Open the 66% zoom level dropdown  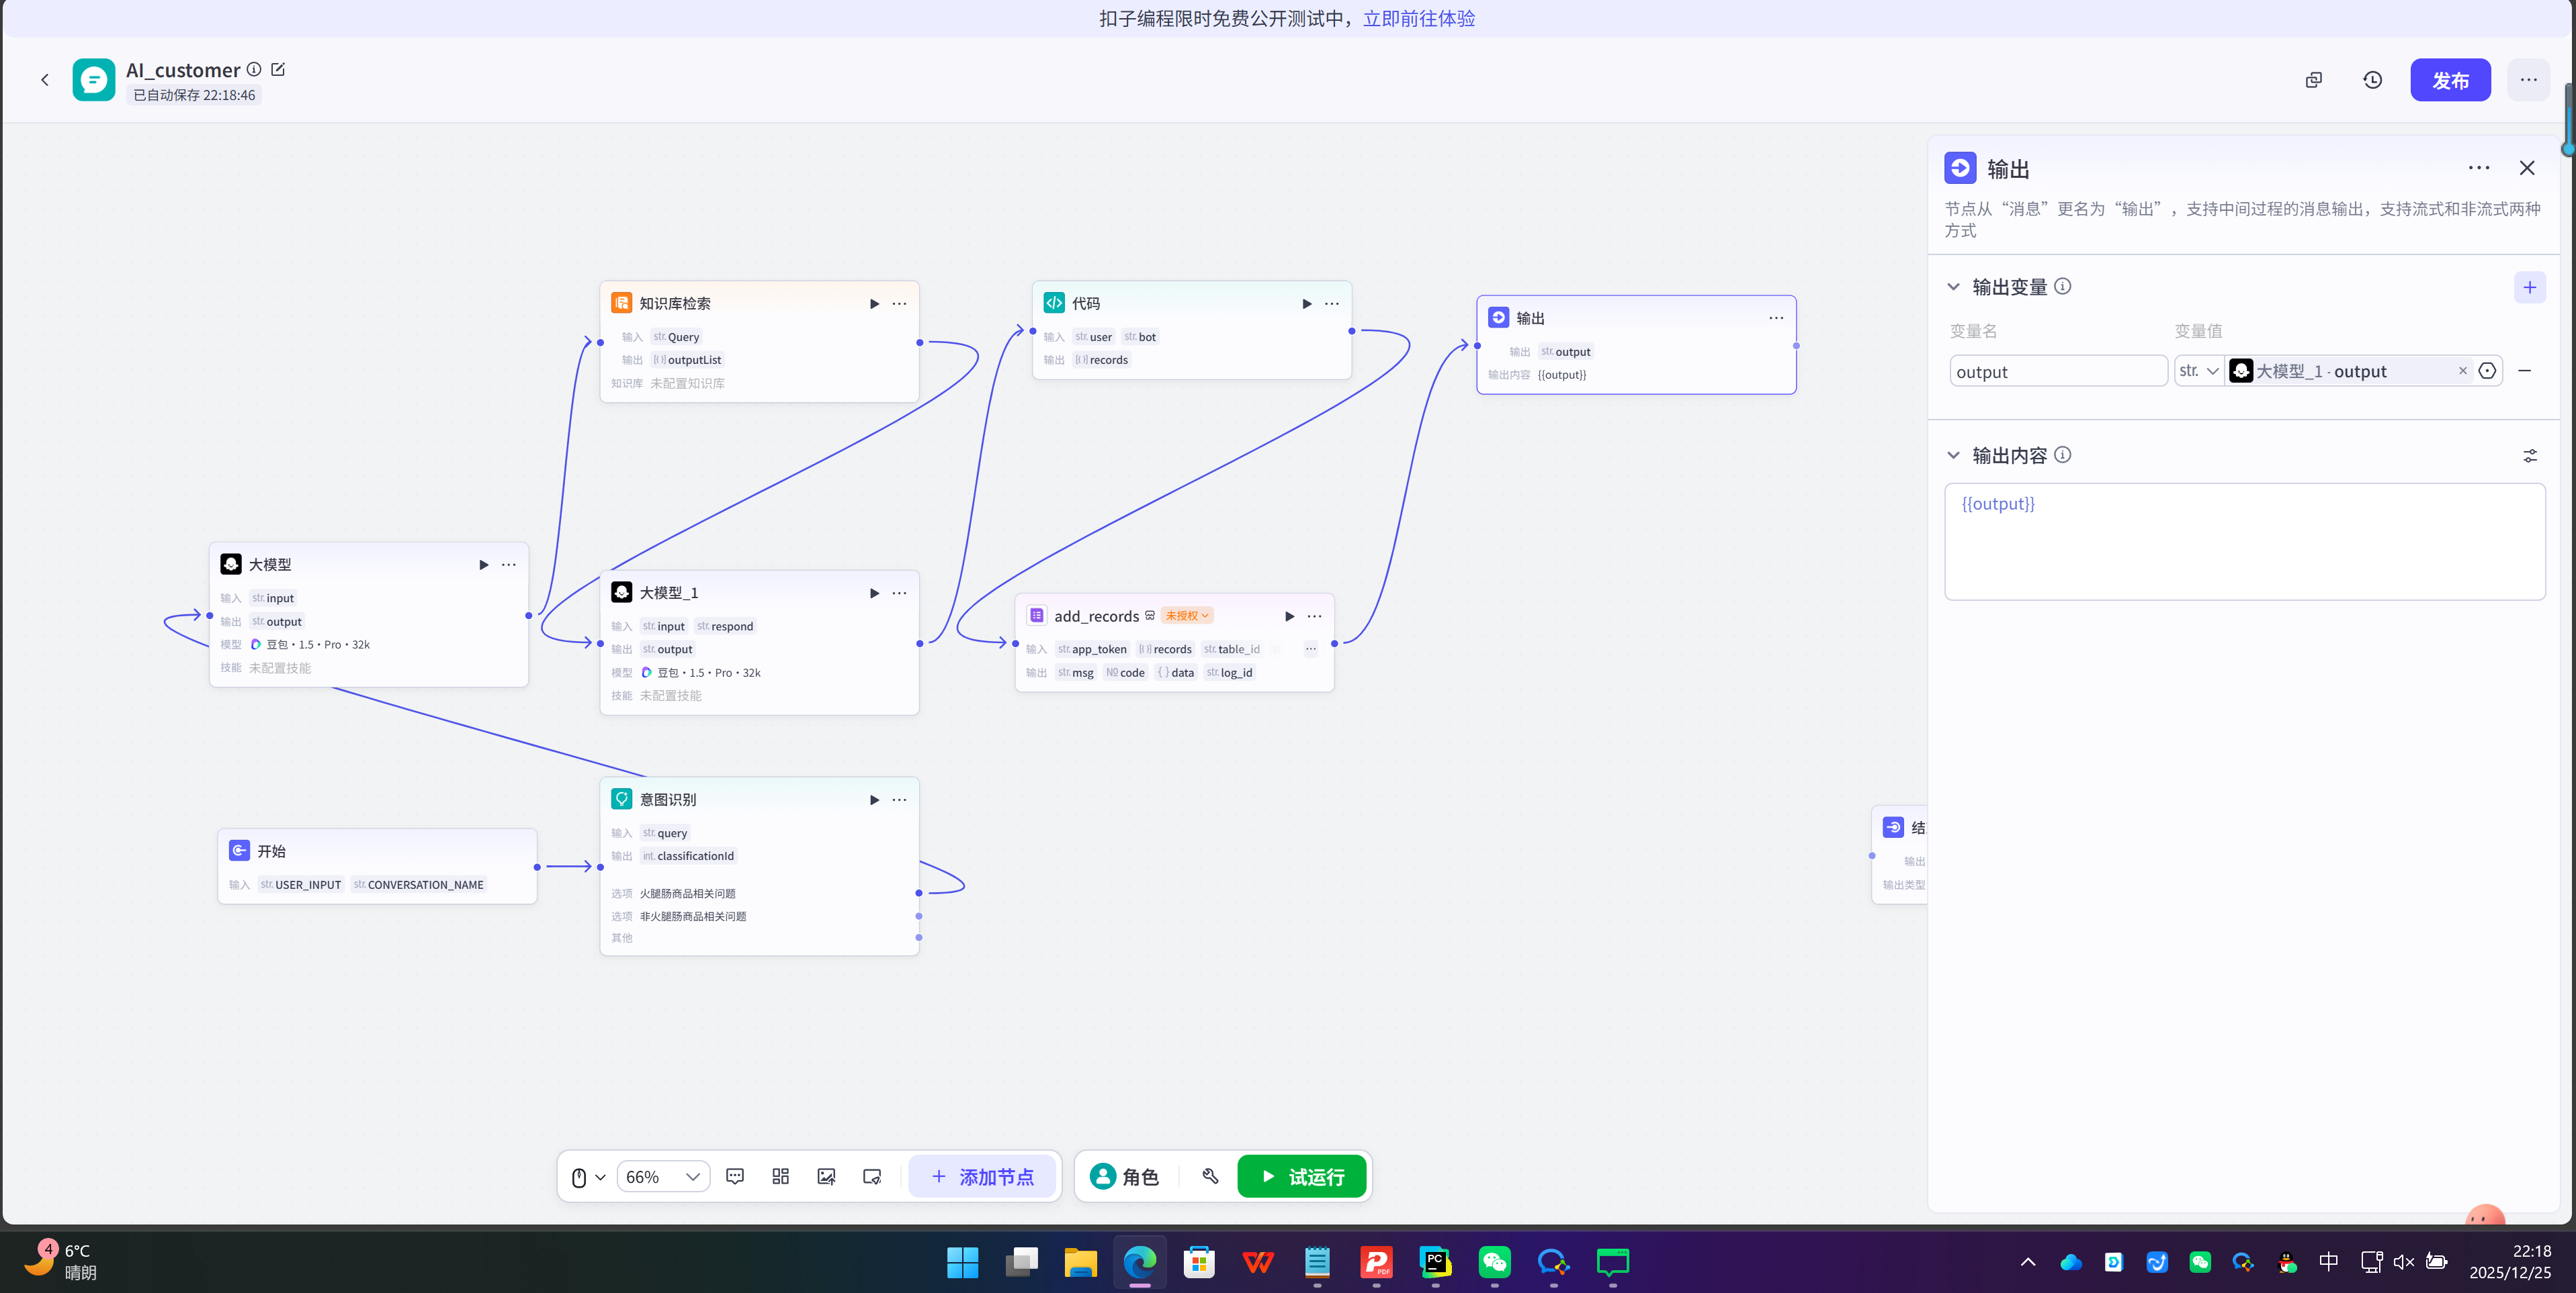point(662,1176)
